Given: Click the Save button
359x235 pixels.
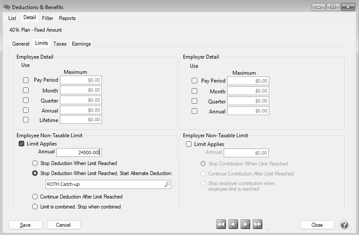Looking at the screenshot, I should coord(25,225).
